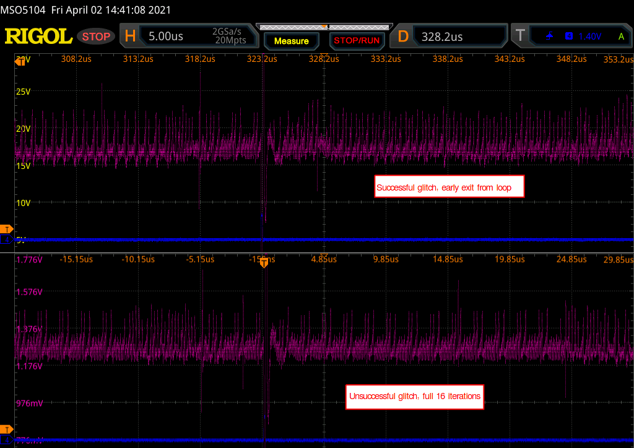Open the 328.2us delay value field
Screen dimensions: 634x448
pyautogui.click(x=442, y=37)
